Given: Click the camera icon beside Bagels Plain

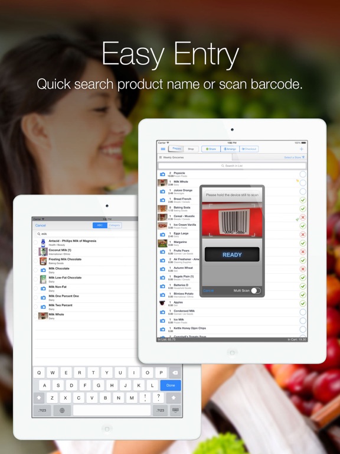Looking at the screenshot, I should pos(162,278).
